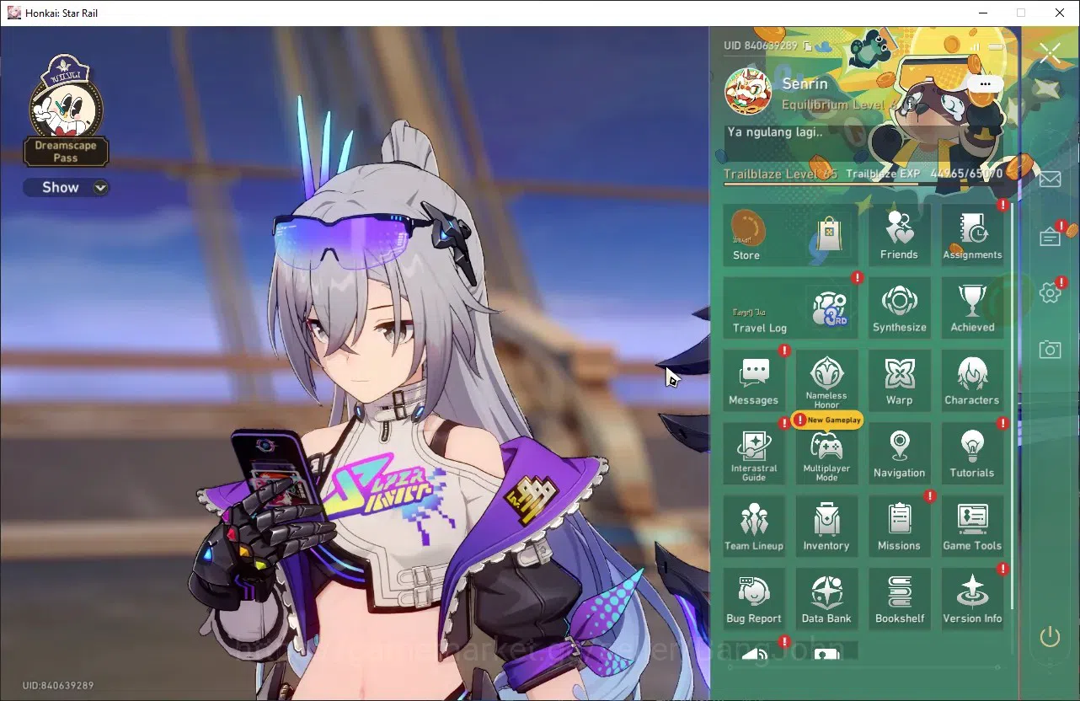Click the "Dreamscape Pass" label
Image resolution: width=1080 pixels, height=701 pixels.
(x=66, y=152)
